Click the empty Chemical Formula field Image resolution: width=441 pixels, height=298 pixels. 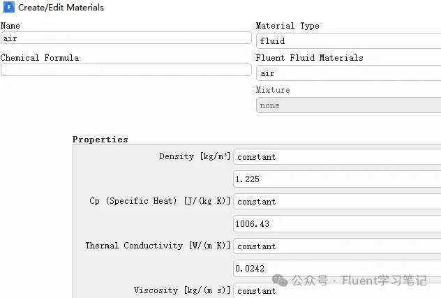pyautogui.click(x=126, y=70)
